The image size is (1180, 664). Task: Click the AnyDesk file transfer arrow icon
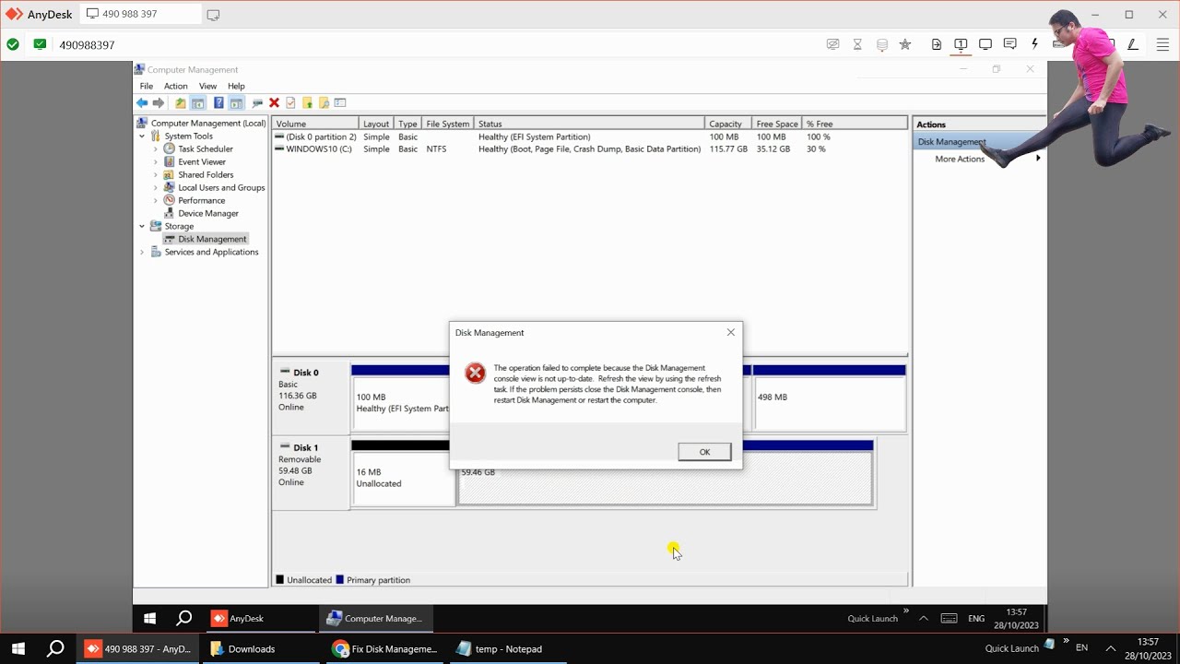(x=937, y=44)
